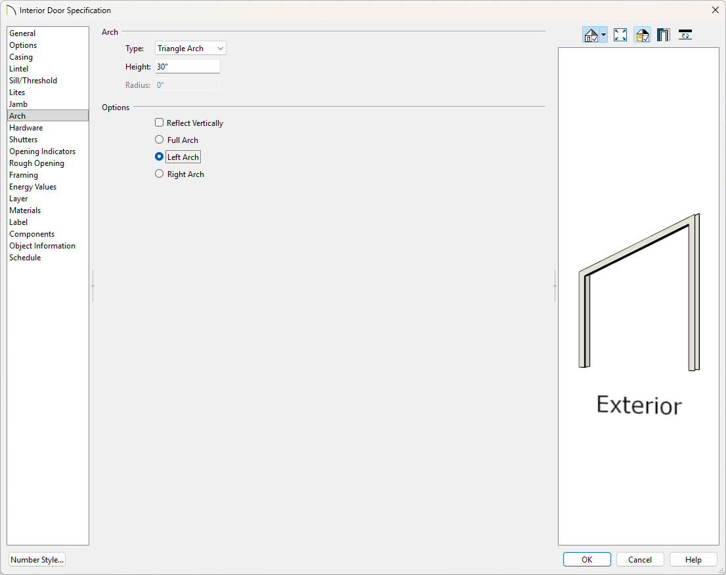Switch to the Casing panel
This screenshot has width=726, height=575.
click(21, 57)
